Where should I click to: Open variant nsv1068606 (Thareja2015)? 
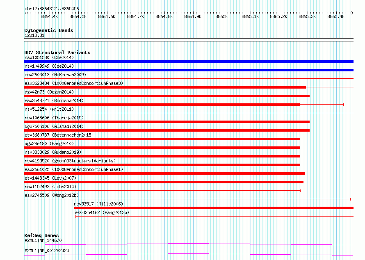[54, 118]
